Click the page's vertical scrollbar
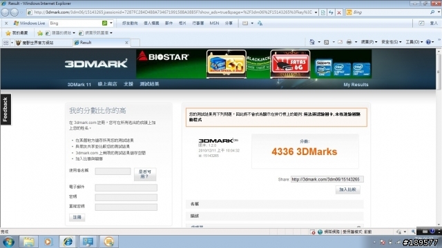This screenshot has width=442, height=248. [439, 138]
